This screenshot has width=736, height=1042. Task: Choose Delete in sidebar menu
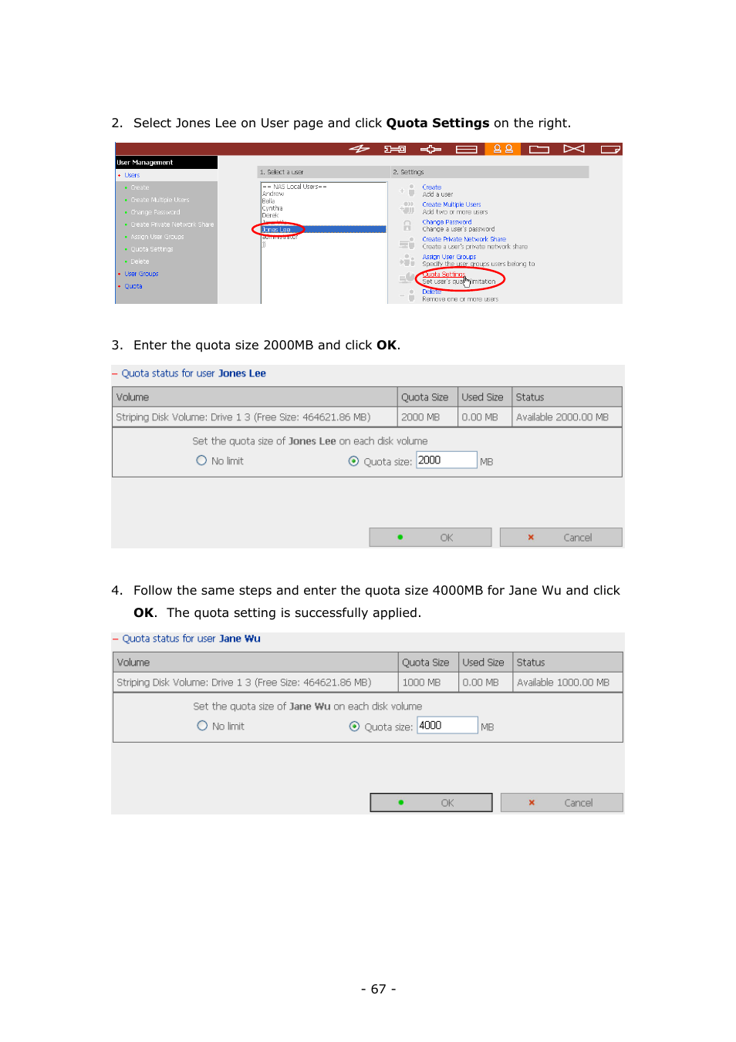click(x=140, y=261)
